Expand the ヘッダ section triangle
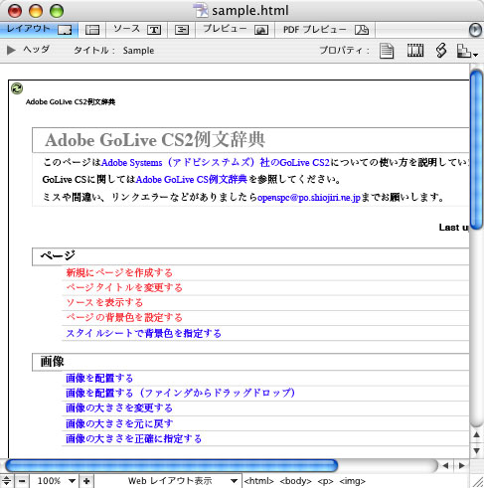This screenshot has width=484, height=488. [11, 50]
